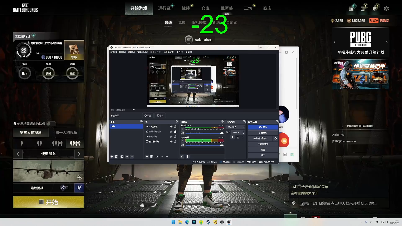Claim the pass reward 领取
Viewport: 402px width, 226px height.
point(74,57)
